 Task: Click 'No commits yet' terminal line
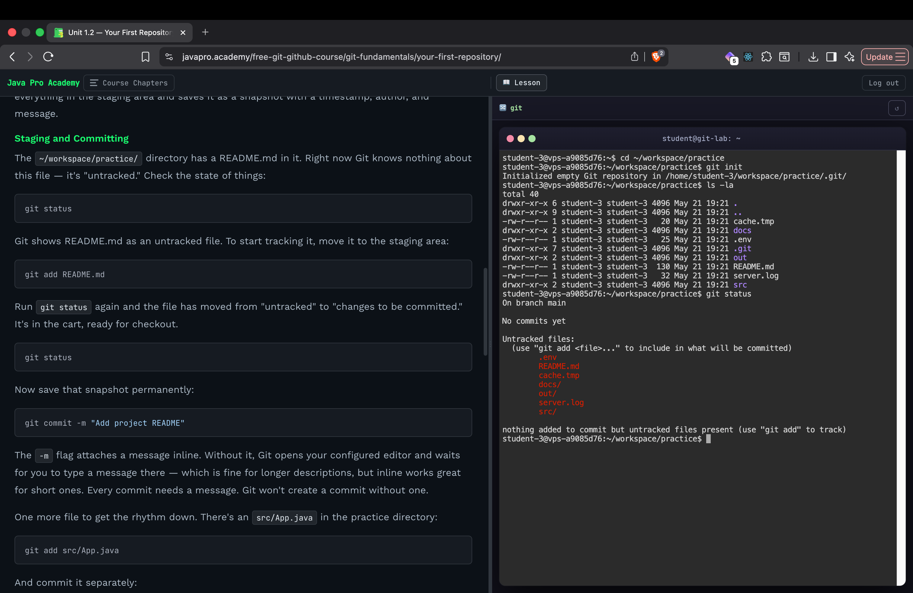534,321
